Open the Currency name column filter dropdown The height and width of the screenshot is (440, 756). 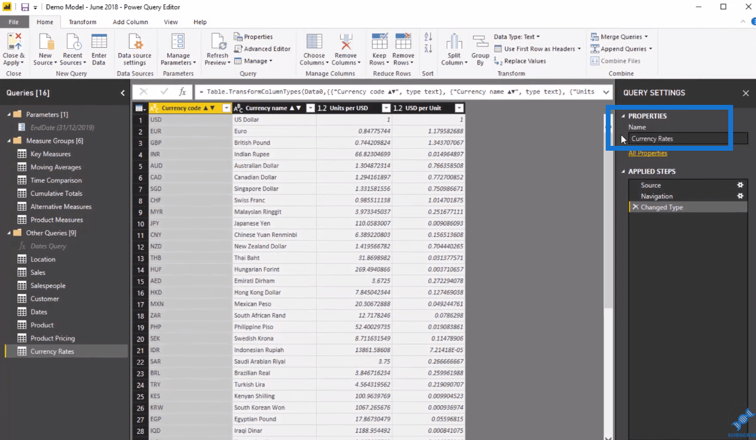311,108
